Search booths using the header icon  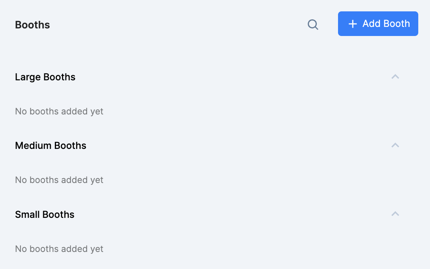[313, 25]
